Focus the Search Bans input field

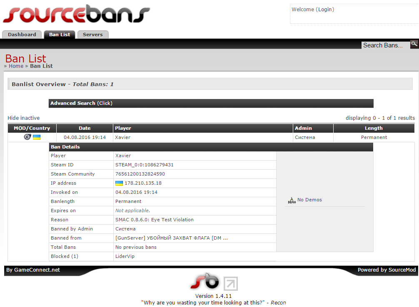point(386,45)
